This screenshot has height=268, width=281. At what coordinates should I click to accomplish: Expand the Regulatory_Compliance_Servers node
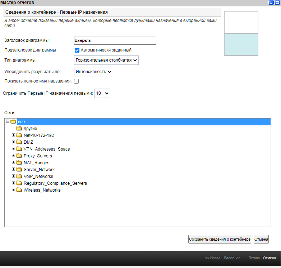point(13,183)
